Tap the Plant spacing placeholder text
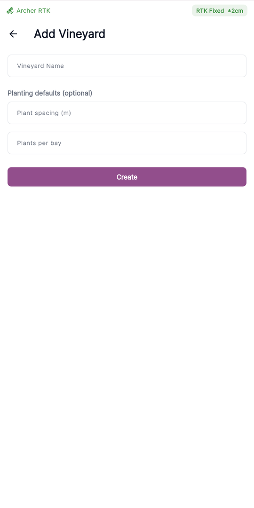 coord(44,113)
